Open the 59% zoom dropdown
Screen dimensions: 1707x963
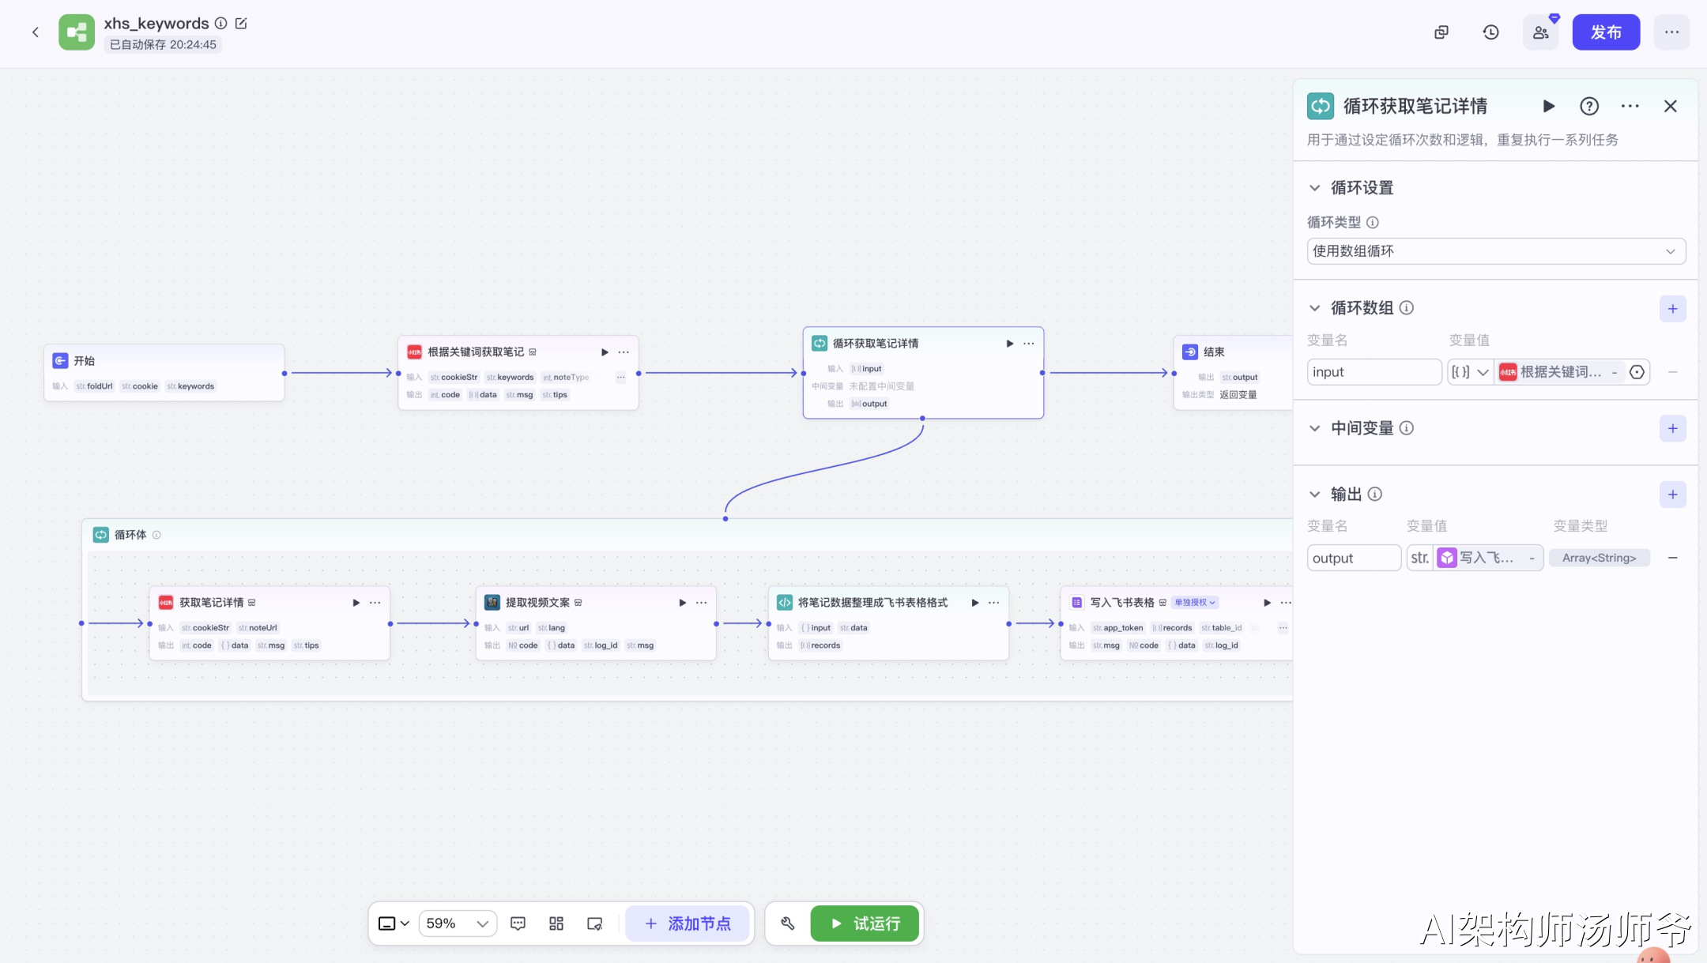458,924
